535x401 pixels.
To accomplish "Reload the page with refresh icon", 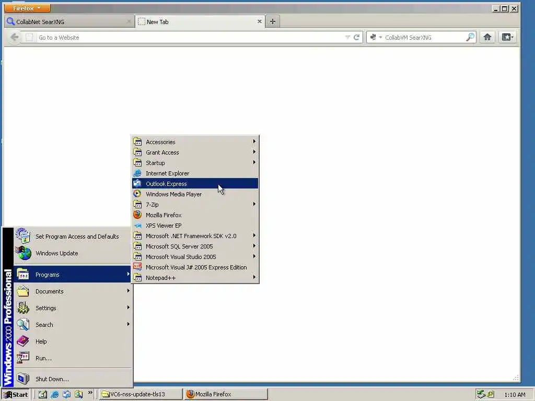I will [356, 37].
